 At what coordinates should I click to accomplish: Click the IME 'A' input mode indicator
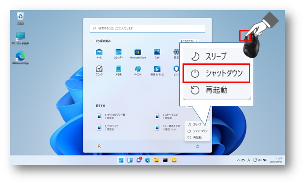(249, 160)
